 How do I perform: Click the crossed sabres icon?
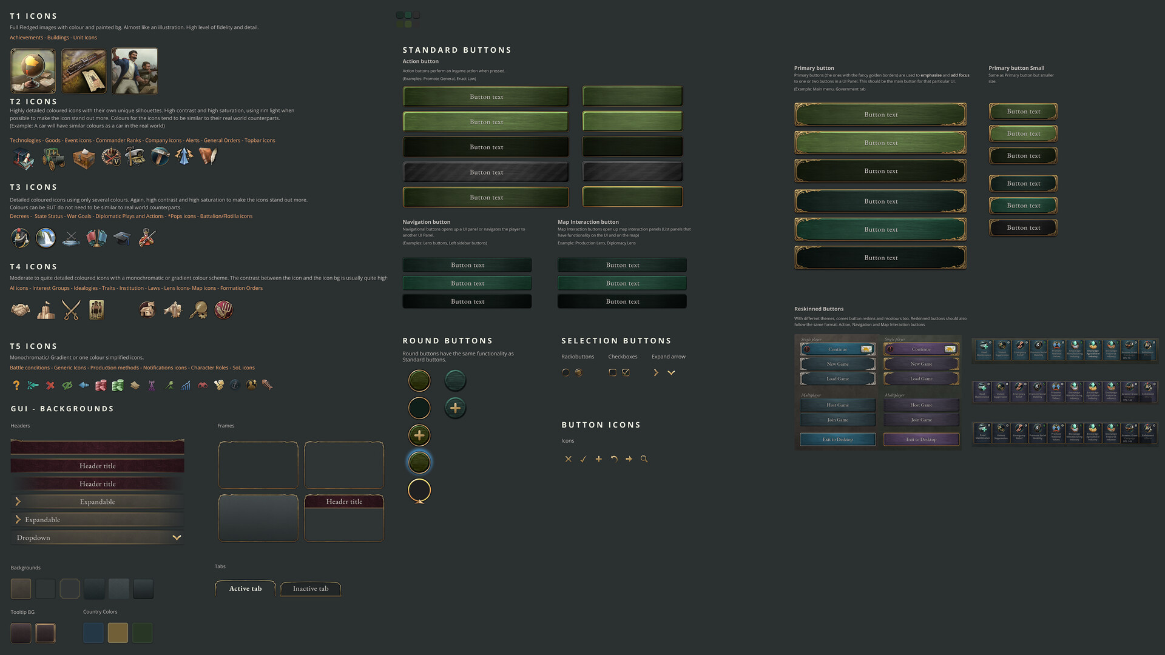coord(71,311)
